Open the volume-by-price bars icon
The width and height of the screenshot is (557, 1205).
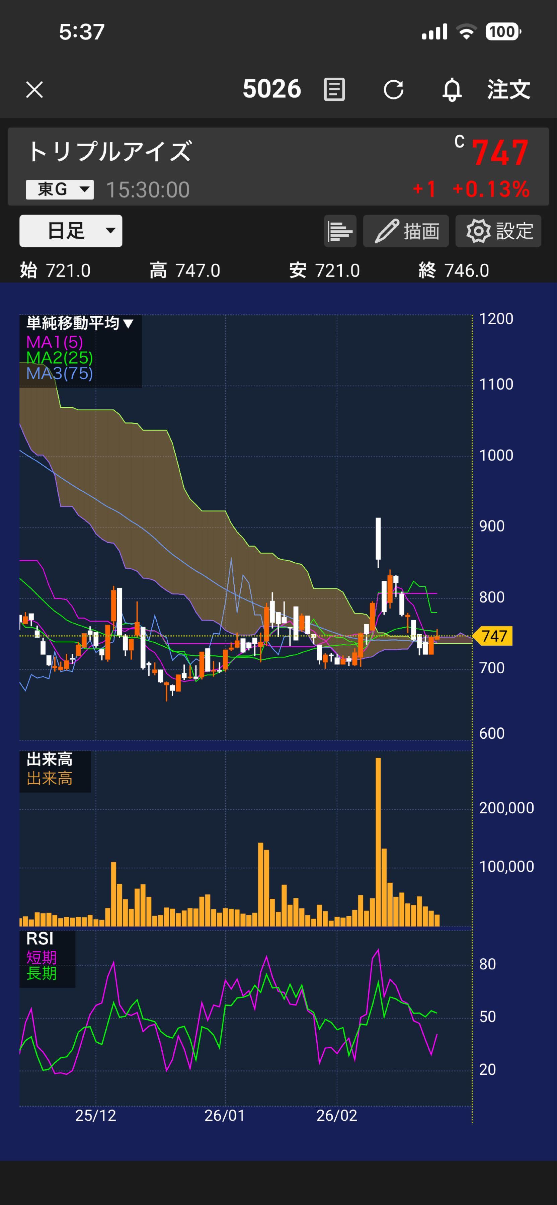(x=340, y=231)
